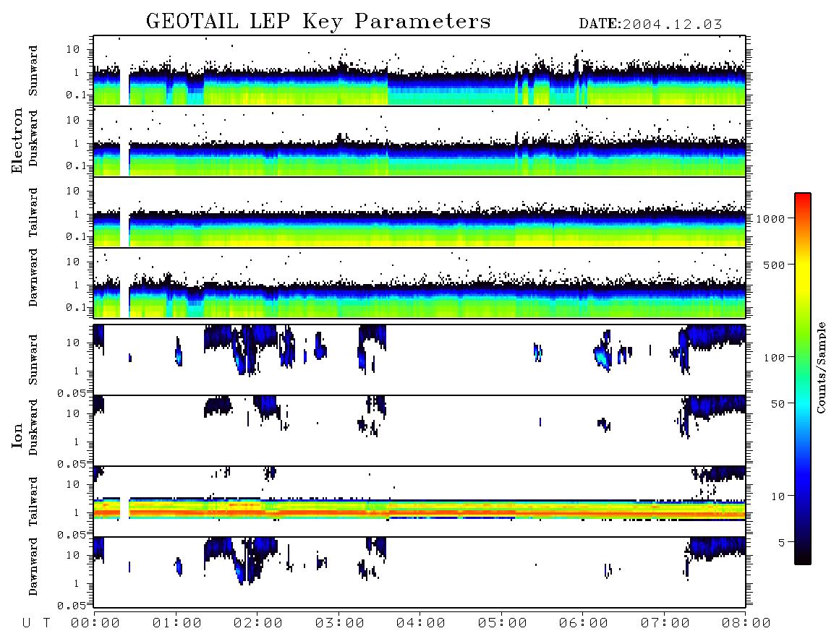This screenshot has width=826, height=636.
Task: Click the "10" tick of Electron Duskward panel
Action: [73, 120]
